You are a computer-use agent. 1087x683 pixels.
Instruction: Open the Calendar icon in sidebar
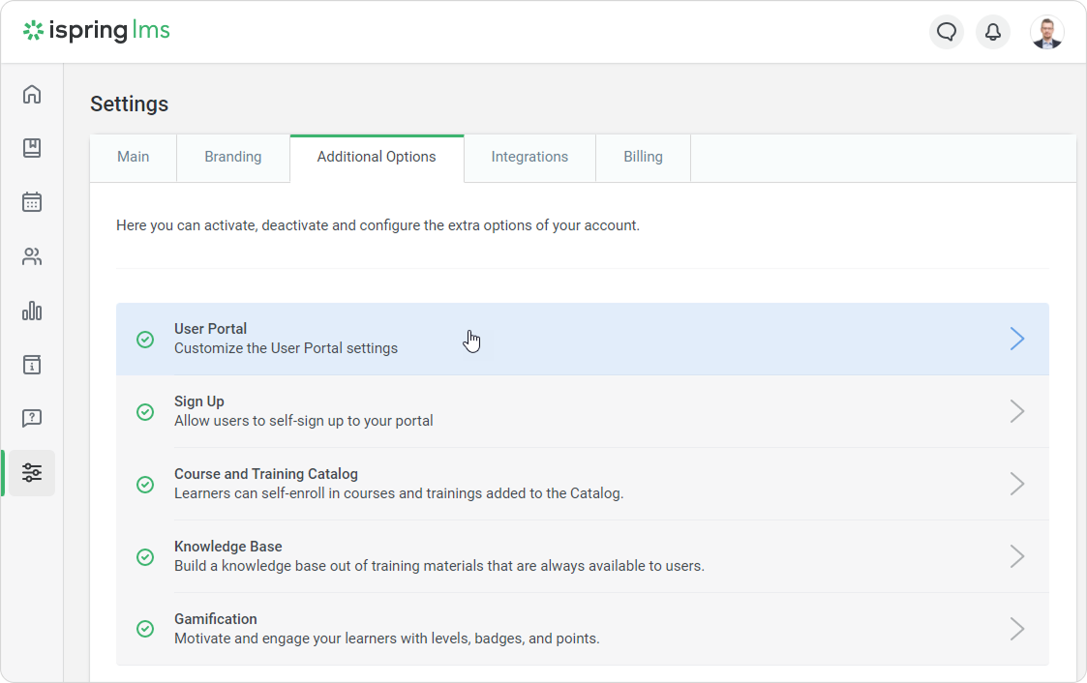point(32,202)
